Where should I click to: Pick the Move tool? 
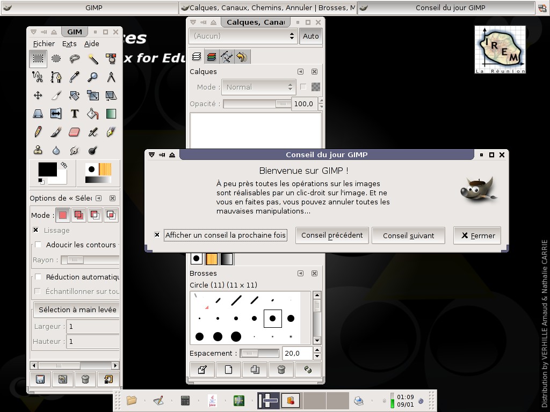pyautogui.click(x=38, y=95)
